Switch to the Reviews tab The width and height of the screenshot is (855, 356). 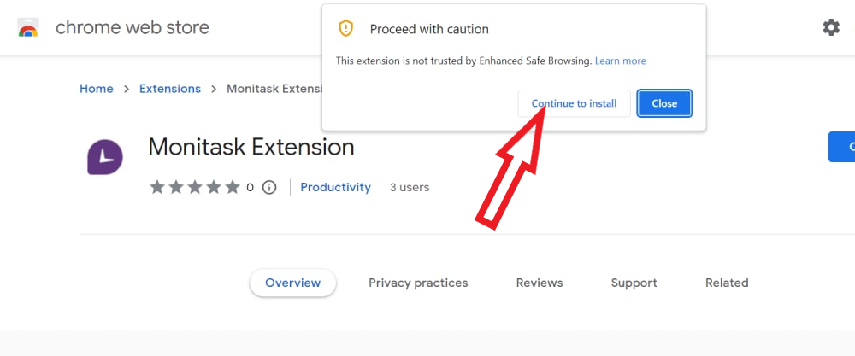point(540,283)
